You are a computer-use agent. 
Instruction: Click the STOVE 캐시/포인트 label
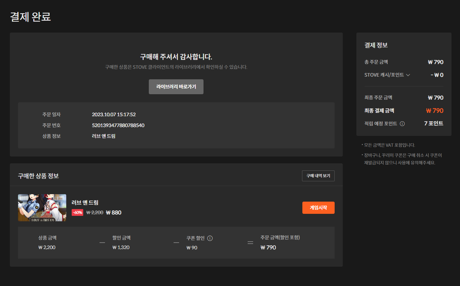point(384,75)
